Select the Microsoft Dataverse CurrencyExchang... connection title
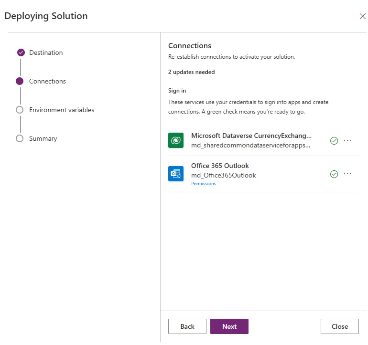Screen dimensions: 368x345 (x=251, y=136)
